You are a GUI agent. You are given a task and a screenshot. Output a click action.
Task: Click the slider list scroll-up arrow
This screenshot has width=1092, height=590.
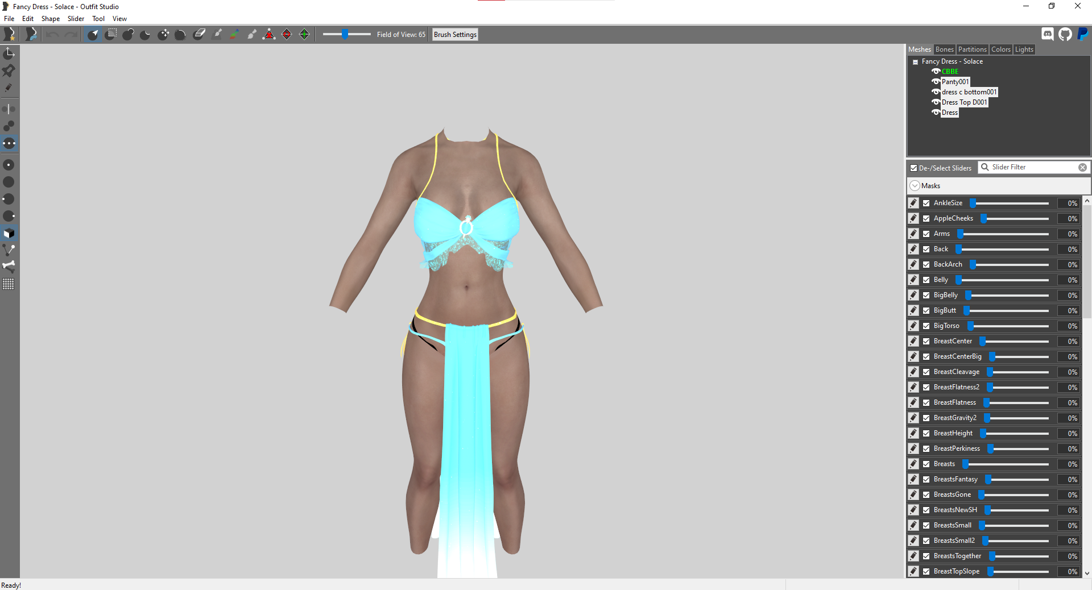click(x=1087, y=201)
